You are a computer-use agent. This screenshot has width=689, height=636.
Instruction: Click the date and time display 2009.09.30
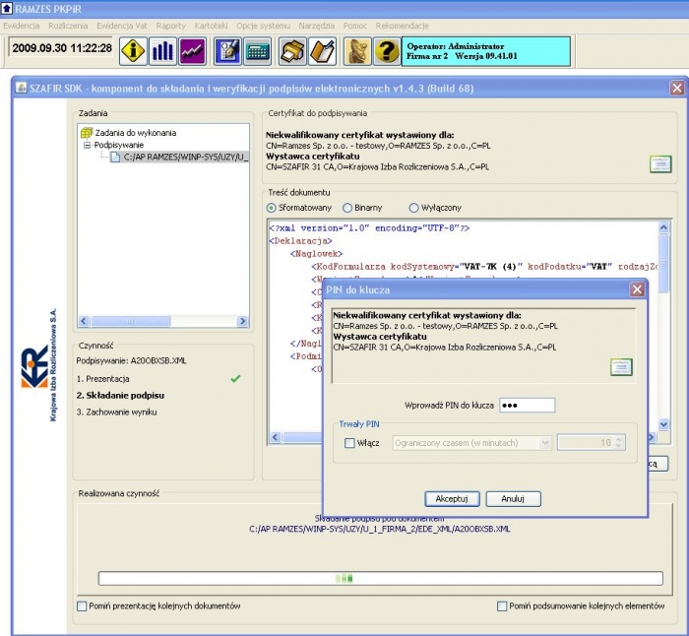click(62, 48)
